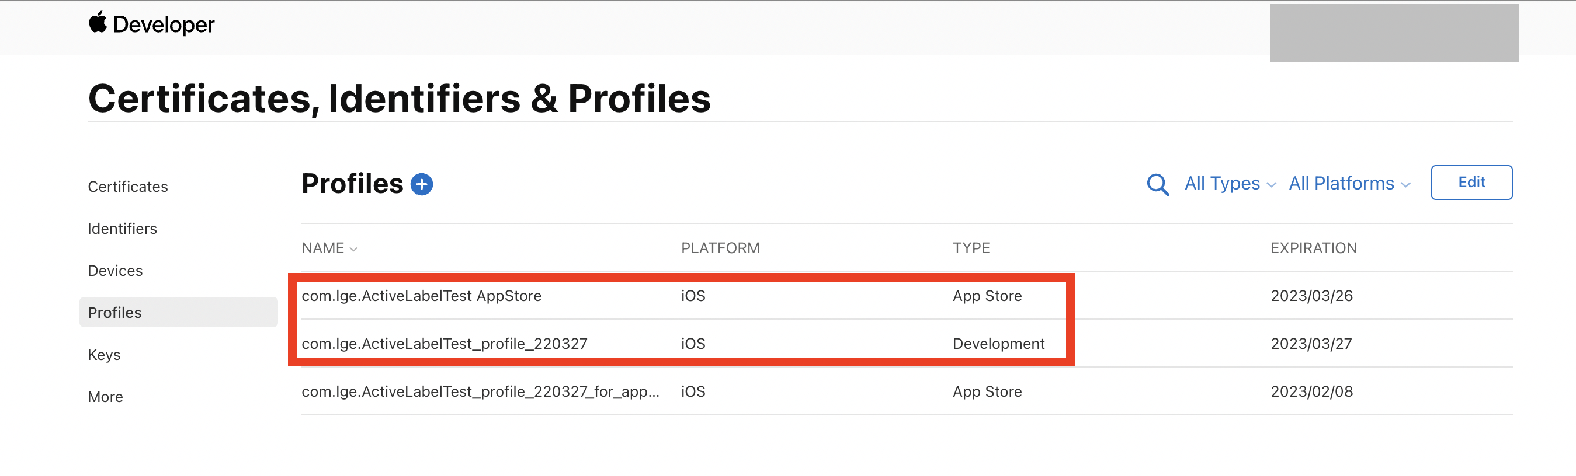Click the EXPIRATION column header
The width and height of the screenshot is (1576, 476).
[x=1314, y=248]
